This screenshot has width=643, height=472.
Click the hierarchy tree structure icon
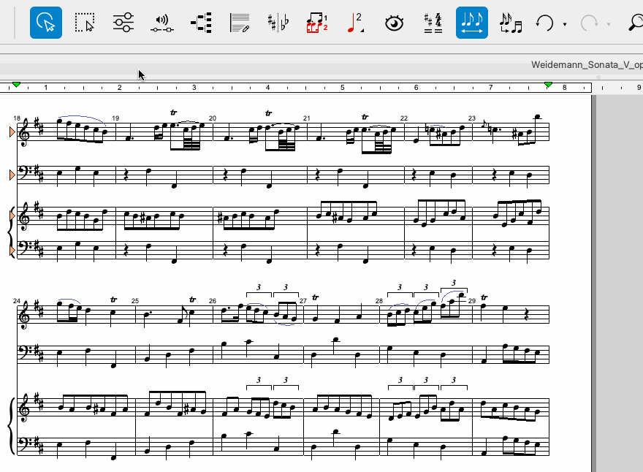click(x=201, y=23)
